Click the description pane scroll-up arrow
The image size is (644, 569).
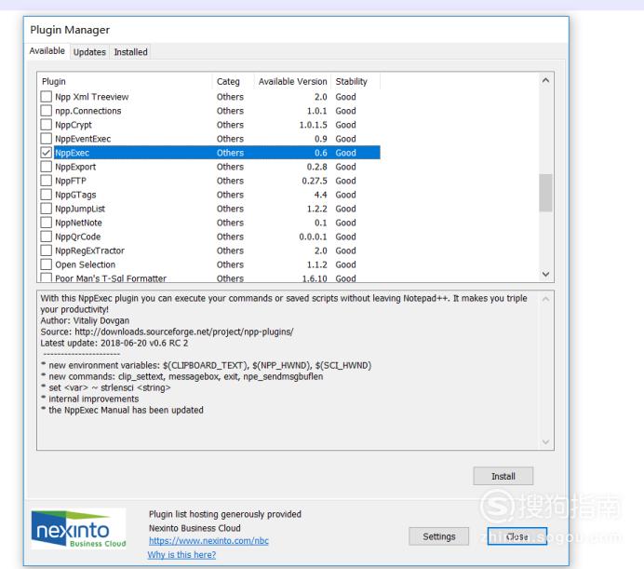tap(545, 299)
